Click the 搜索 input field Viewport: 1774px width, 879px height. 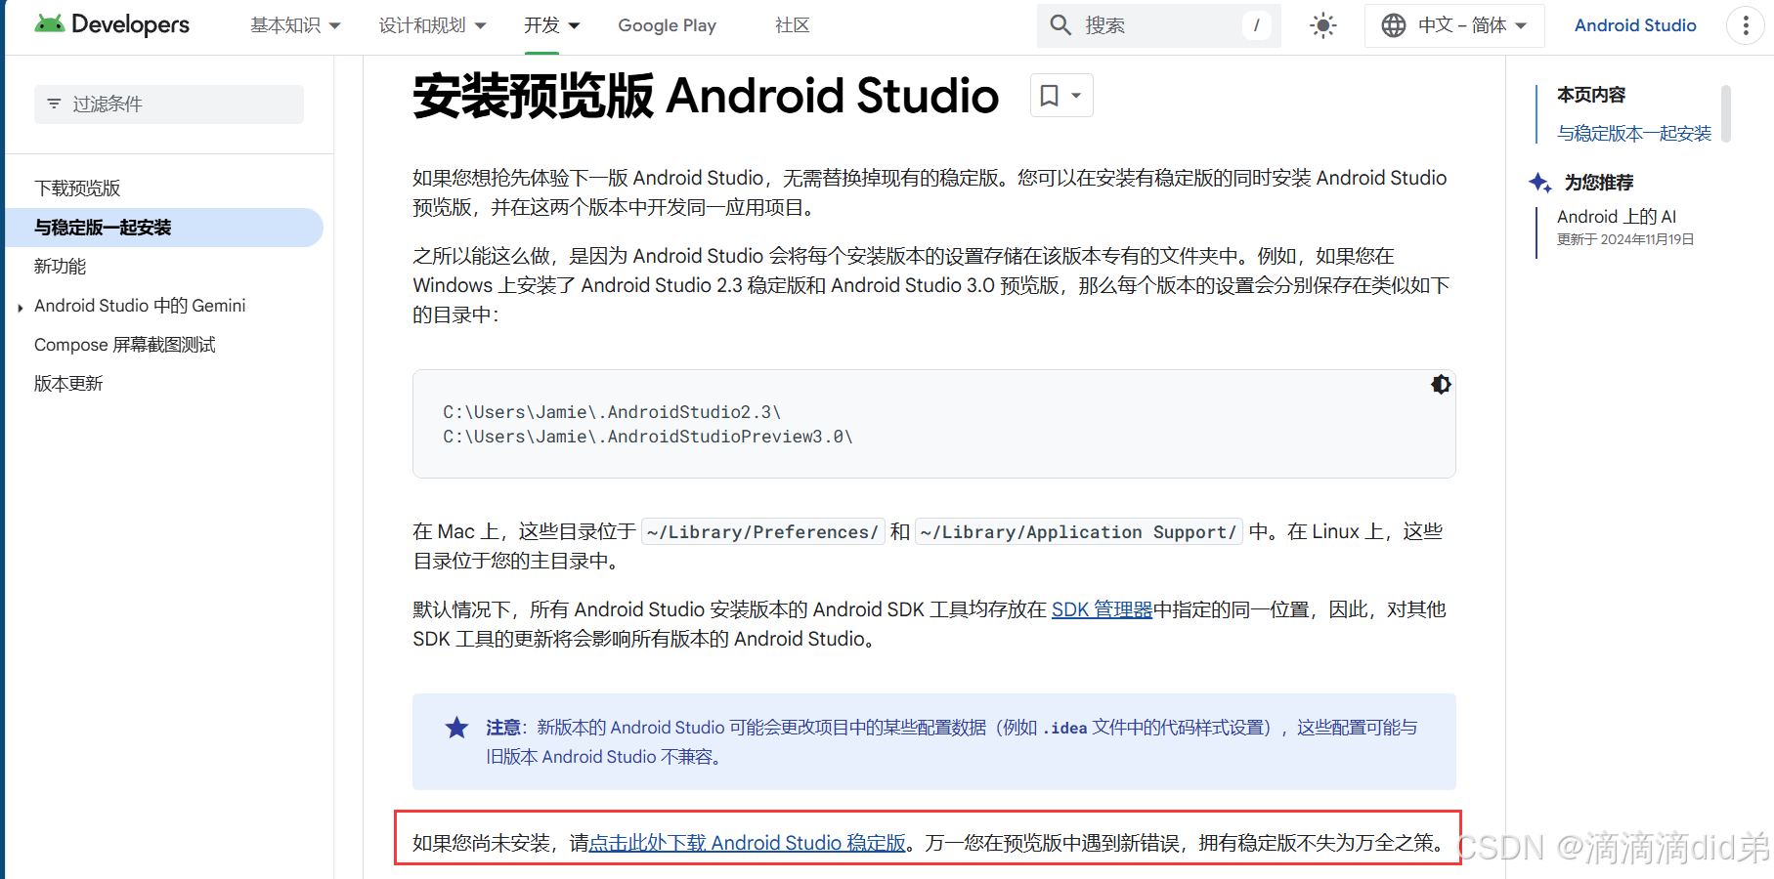[x=1158, y=25]
